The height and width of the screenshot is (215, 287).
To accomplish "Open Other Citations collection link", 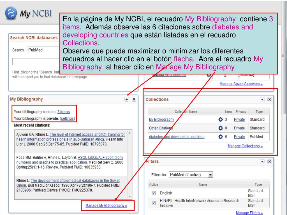I will 161,128.
